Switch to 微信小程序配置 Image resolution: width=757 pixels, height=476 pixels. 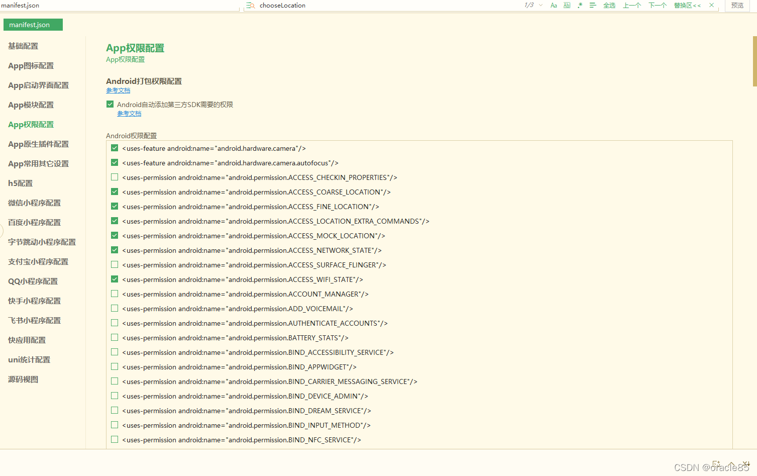pyautogui.click(x=34, y=203)
